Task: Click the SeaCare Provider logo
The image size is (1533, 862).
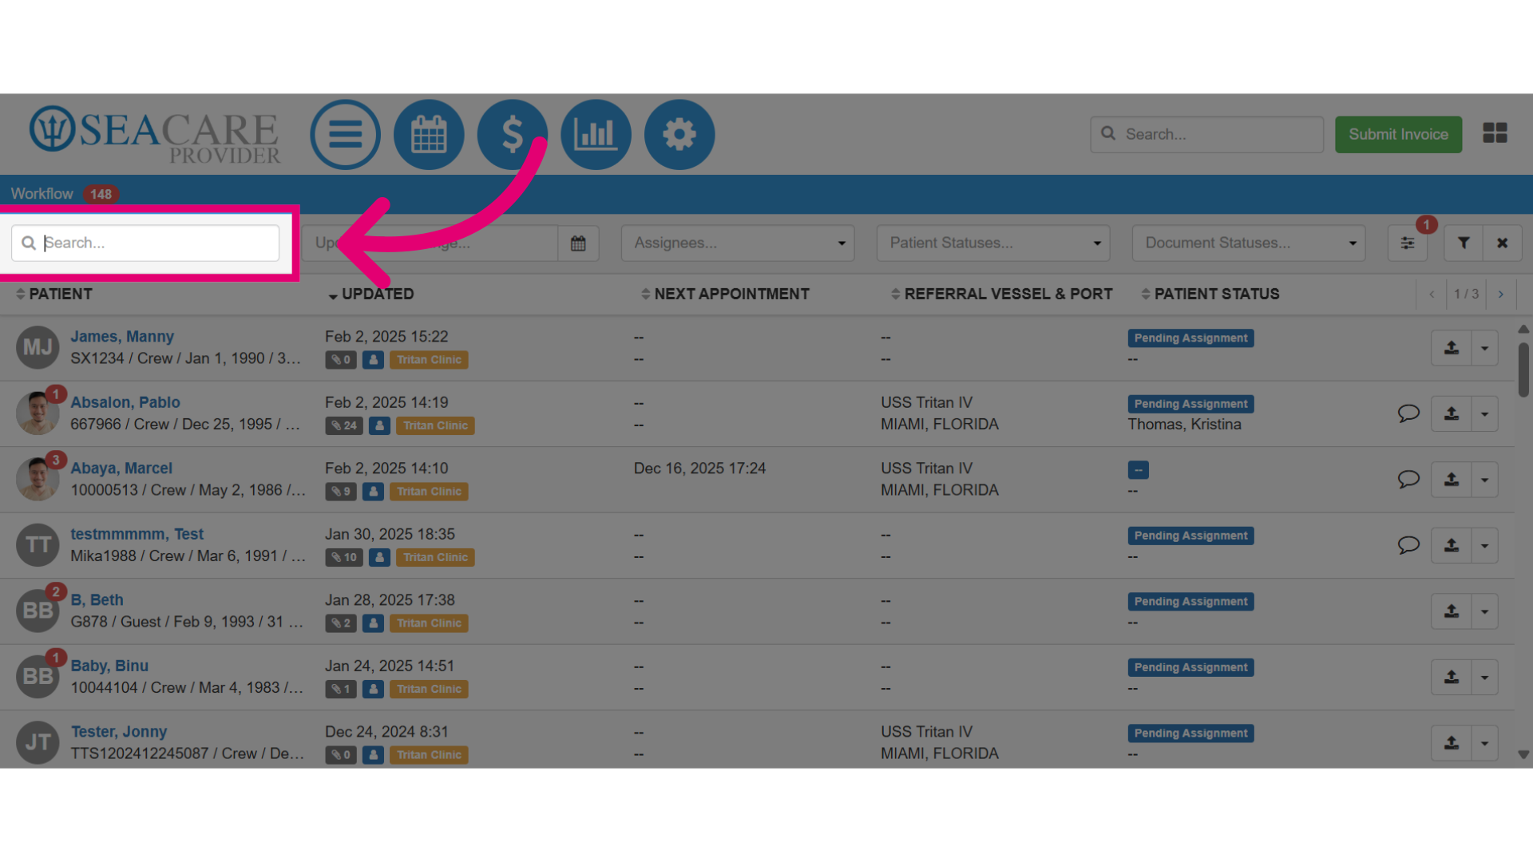Action: pyautogui.click(x=155, y=134)
